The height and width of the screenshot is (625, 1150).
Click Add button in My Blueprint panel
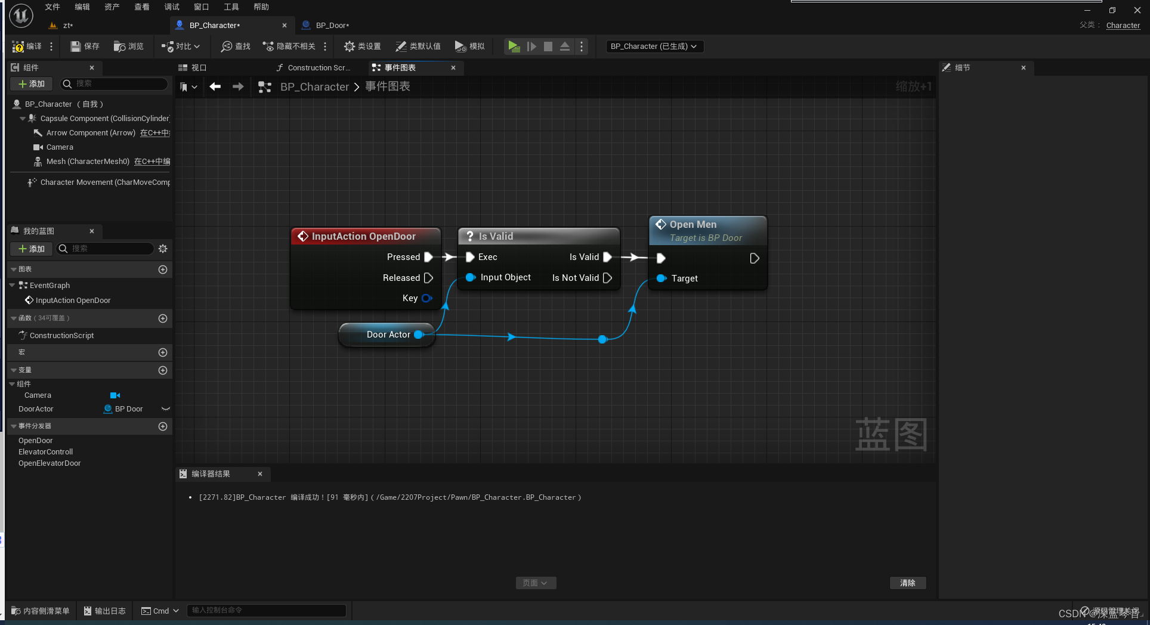coord(32,249)
